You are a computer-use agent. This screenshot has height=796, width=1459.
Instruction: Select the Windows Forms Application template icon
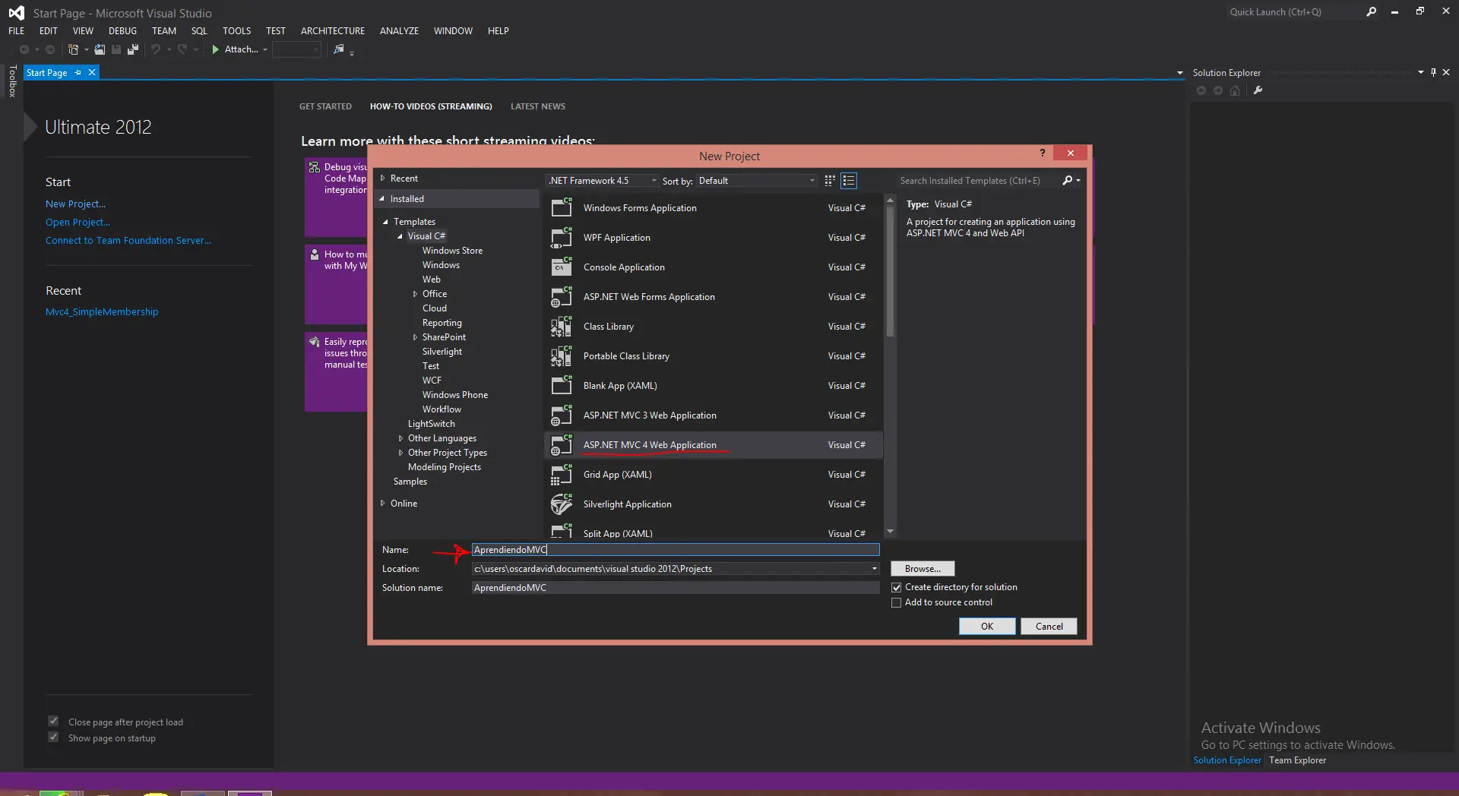(562, 208)
